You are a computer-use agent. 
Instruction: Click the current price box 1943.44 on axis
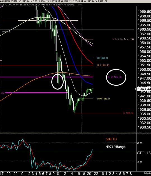click(x=144, y=89)
